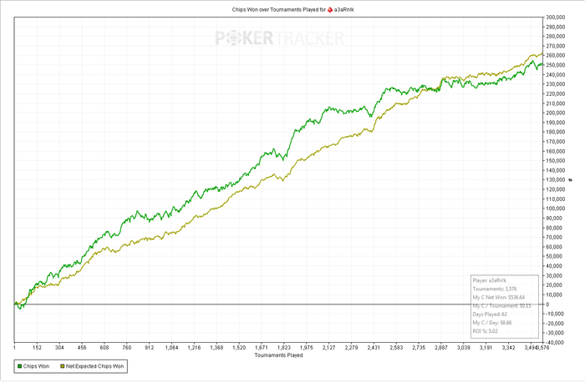Click the 2,127 x-axis tick label
This screenshot has width=585, height=382.
328,348
